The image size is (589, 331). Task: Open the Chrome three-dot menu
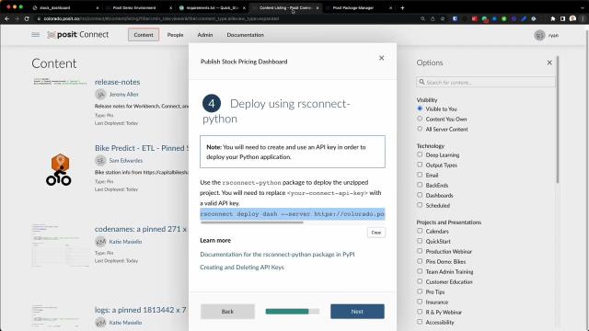click(583, 18)
